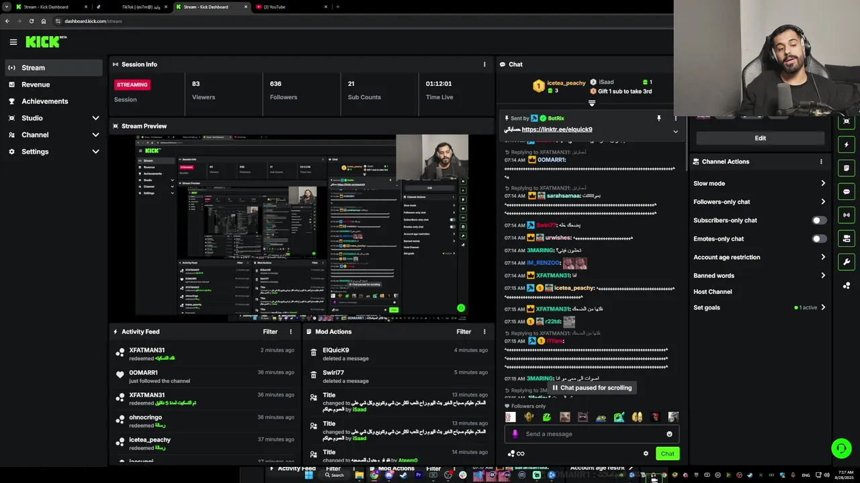This screenshot has height=483, width=860.
Task: Open Set goals arrow
Action: (x=823, y=307)
